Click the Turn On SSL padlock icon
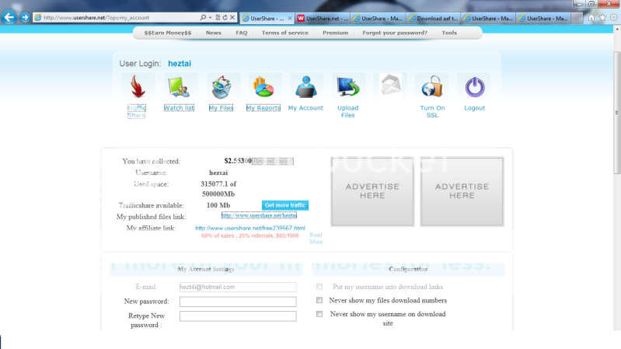This screenshot has height=349, width=621. coord(432,86)
